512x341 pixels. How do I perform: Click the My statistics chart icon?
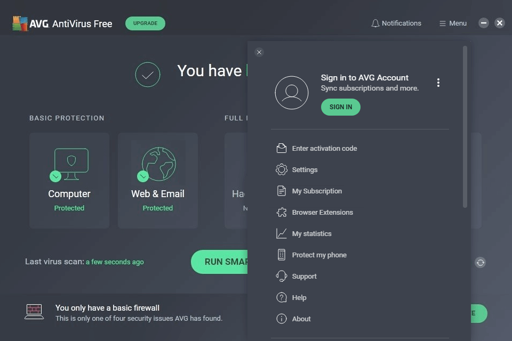(x=282, y=234)
